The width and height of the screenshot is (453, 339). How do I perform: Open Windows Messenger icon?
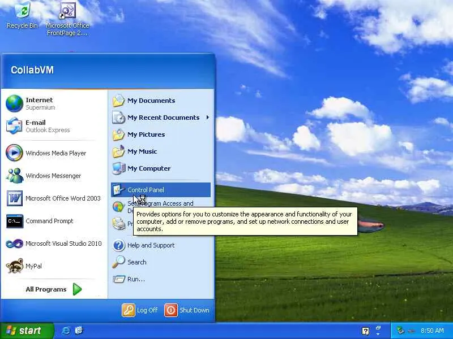coord(14,176)
